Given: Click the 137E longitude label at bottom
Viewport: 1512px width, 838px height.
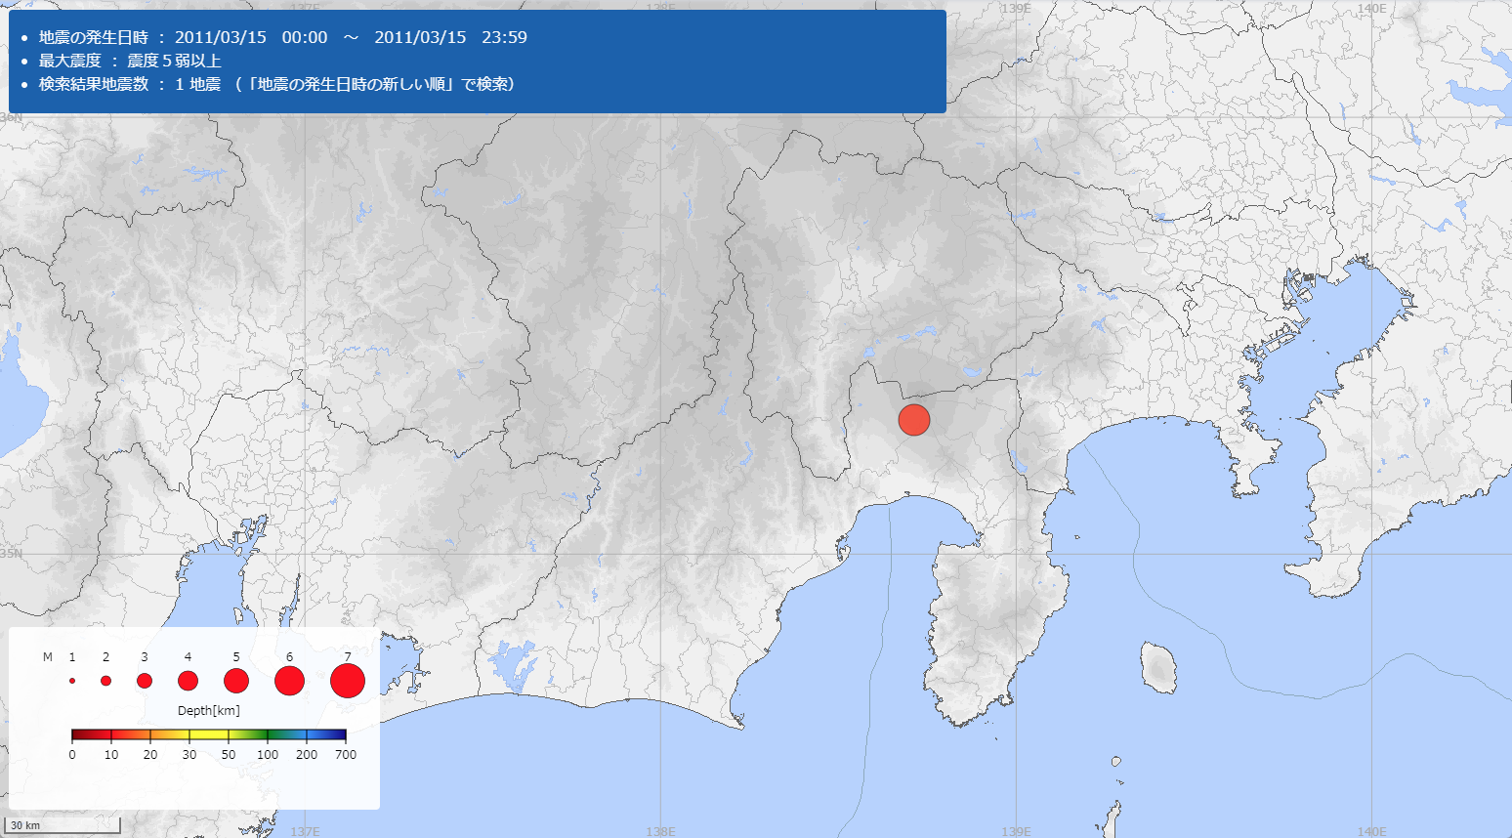Looking at the screenshot, I should point(305,831).
